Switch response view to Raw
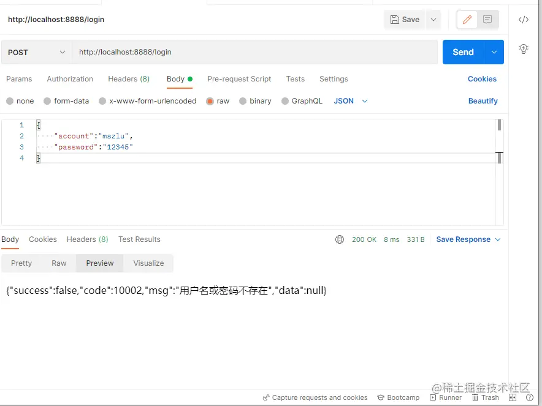Image resolution: width=542 pixels, height=406 pixels. [59, 263]
